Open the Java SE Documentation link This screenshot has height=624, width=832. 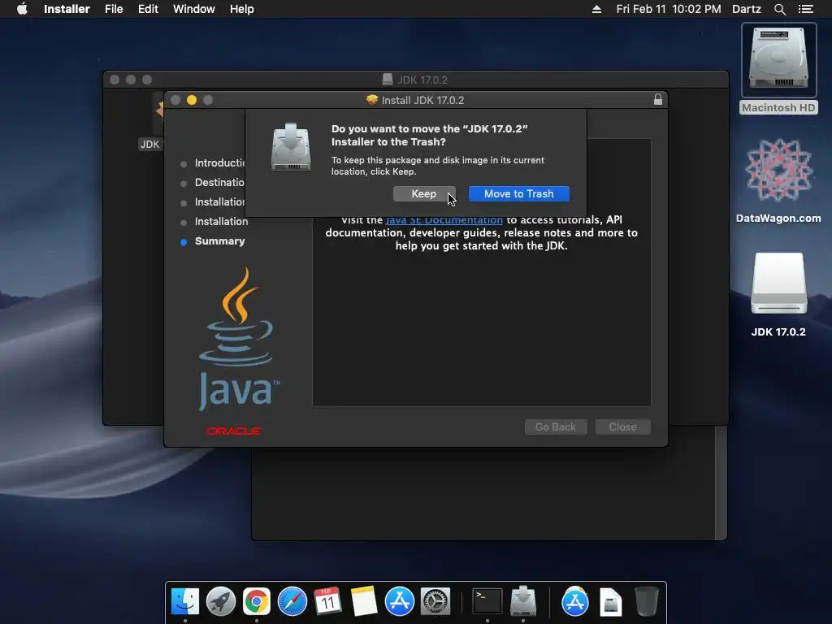point(444,219)
